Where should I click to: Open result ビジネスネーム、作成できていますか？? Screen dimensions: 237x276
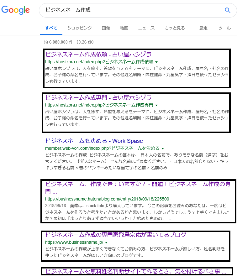[x=138, y=188]
